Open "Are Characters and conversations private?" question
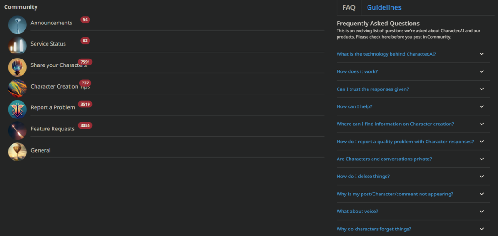The width and height of the screenshot is (498, 236). click(384, 159)
